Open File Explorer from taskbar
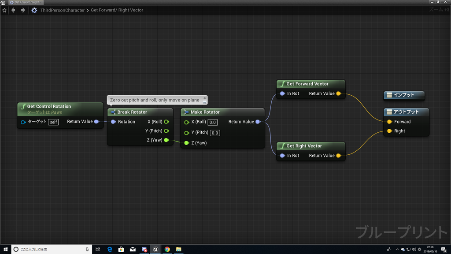 [x=179, y=250]
